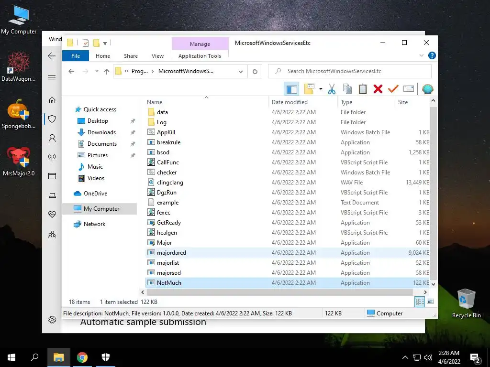
Task: Open the Windows Start menu
Action: click(11, 357)
